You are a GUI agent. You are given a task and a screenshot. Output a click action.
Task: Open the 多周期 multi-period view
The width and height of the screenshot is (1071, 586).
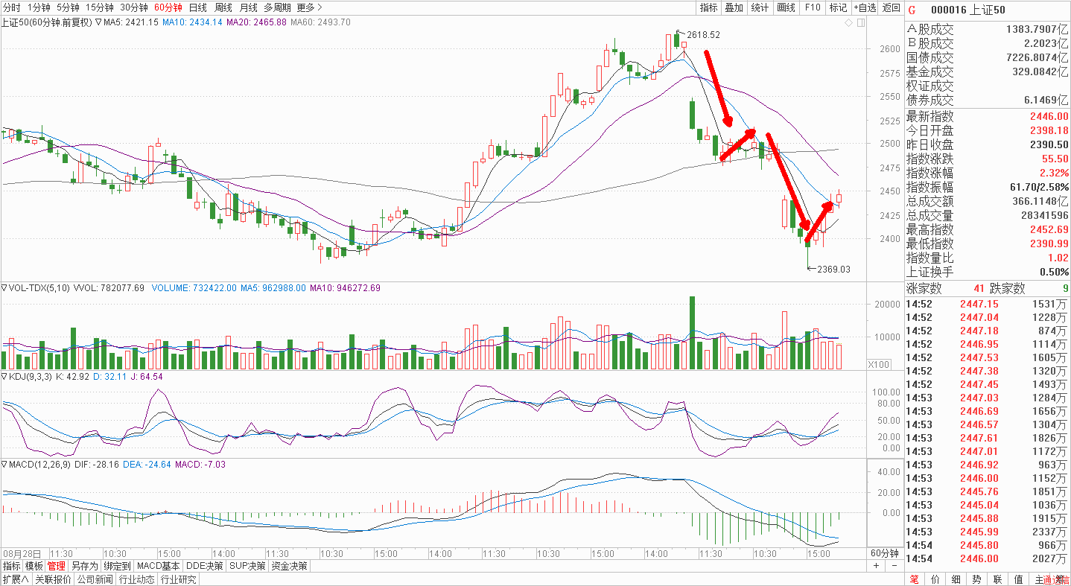click(277, 7)
